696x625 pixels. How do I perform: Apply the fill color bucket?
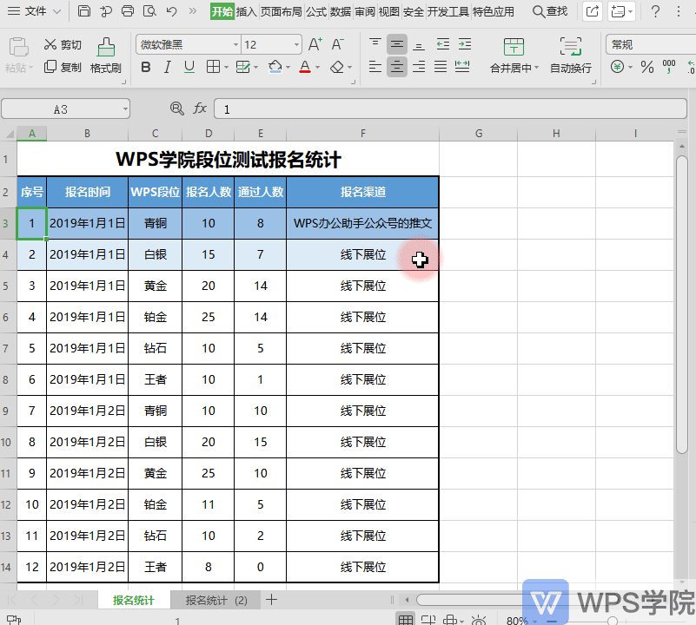pyautogui.click(x=275, y=67)
